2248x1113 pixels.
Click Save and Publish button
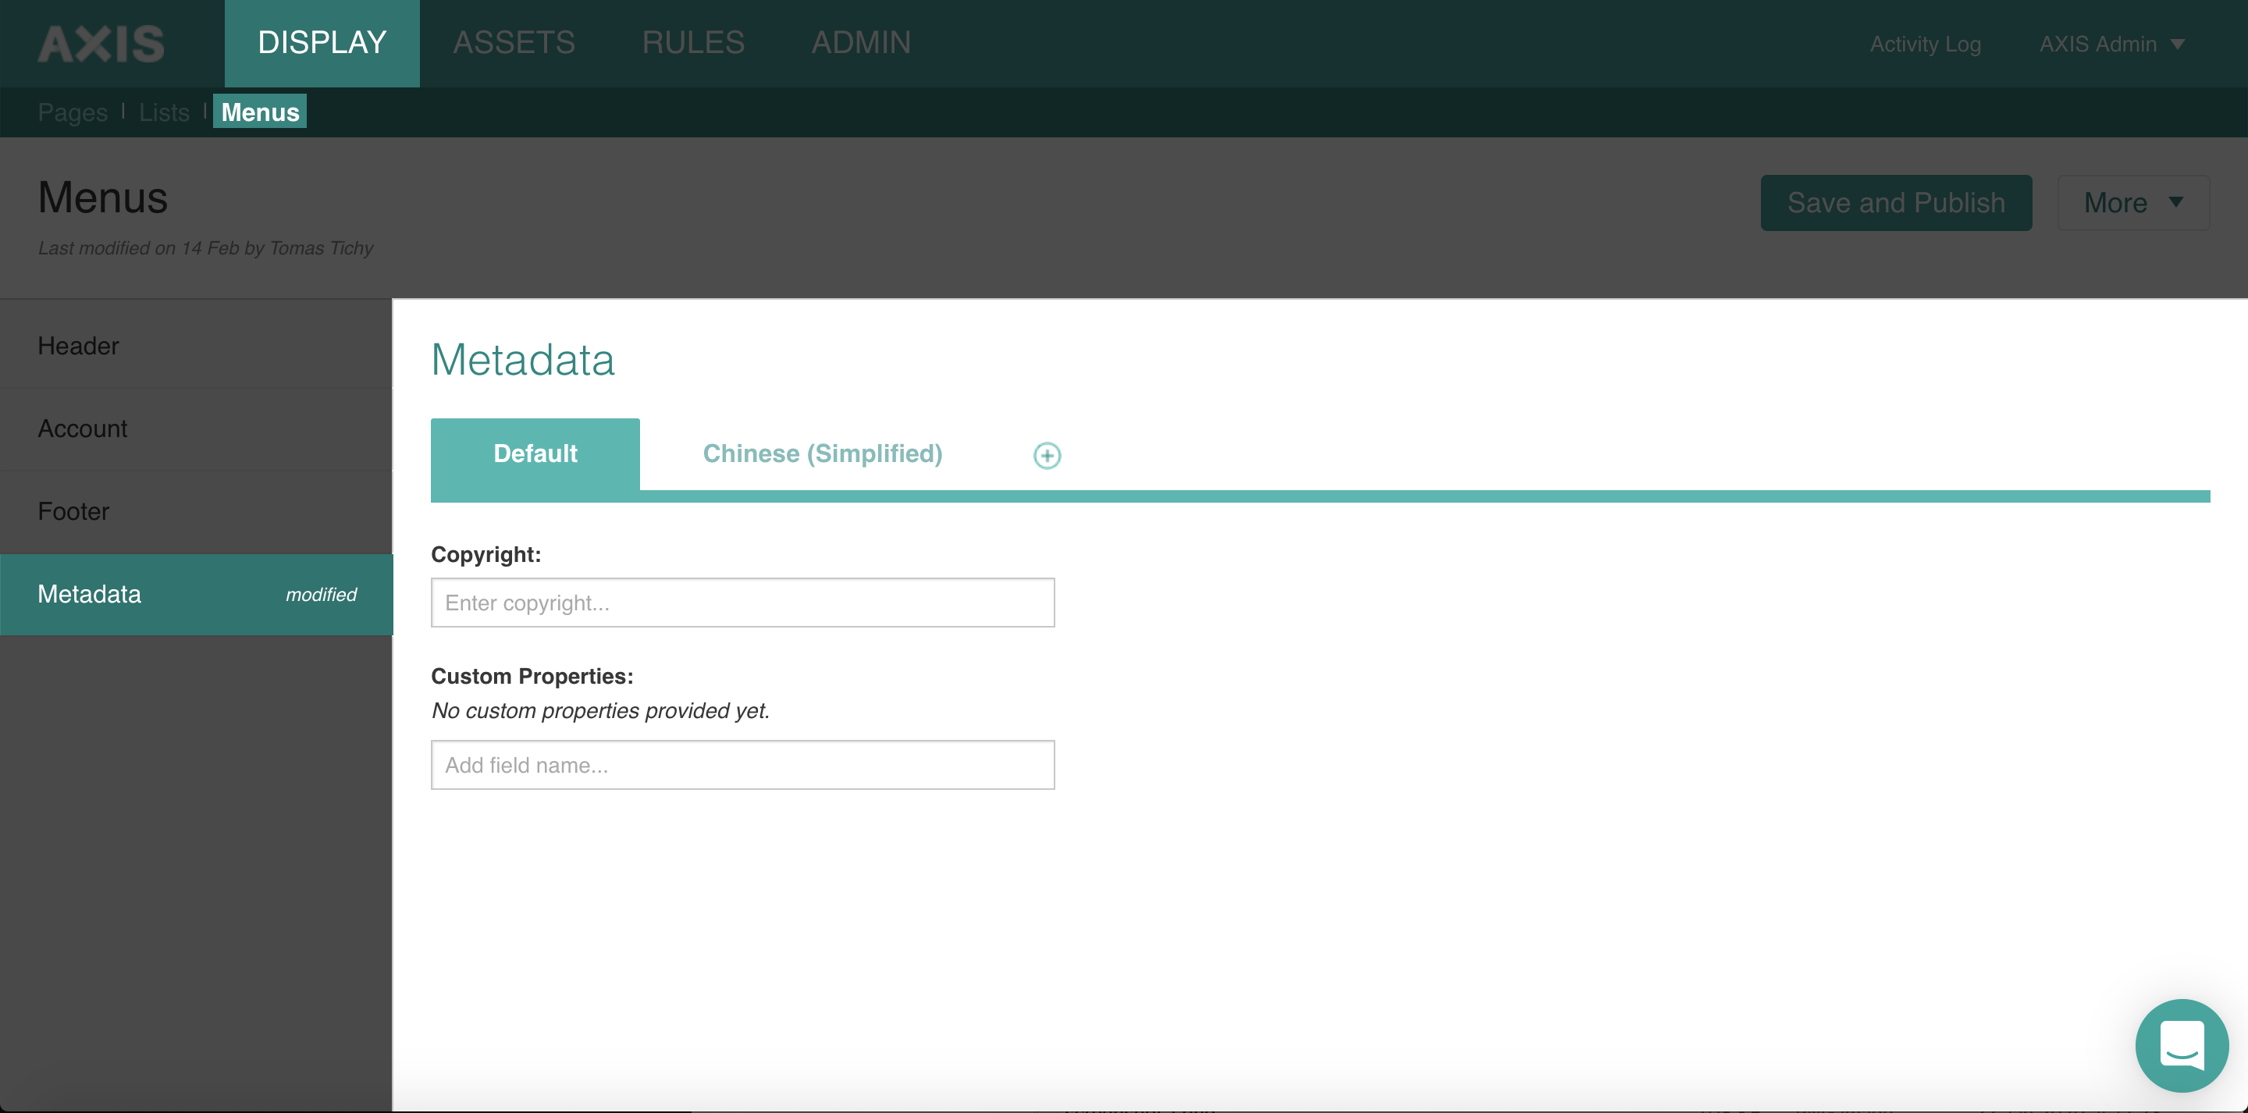click(x=1895, y=202)
